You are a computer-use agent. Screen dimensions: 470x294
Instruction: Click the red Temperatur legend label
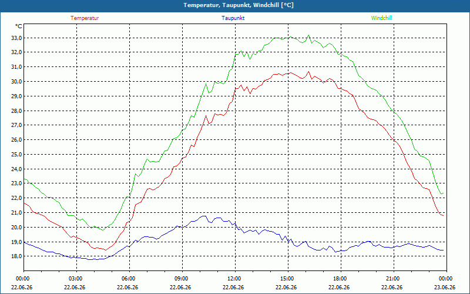pyautogui.click(x=85, y=18)
